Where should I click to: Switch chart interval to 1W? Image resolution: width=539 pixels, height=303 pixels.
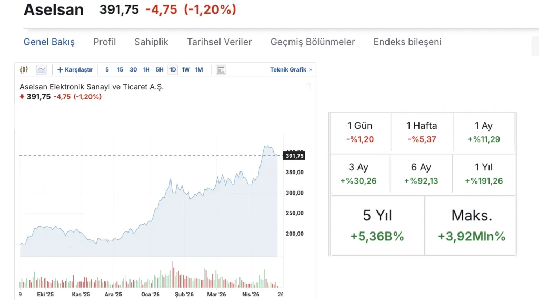[x=186, y=69]
